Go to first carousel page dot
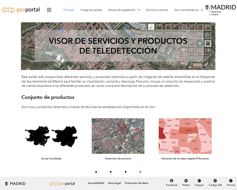The height and width of the screenshot is (190, 237). (96, 172)
